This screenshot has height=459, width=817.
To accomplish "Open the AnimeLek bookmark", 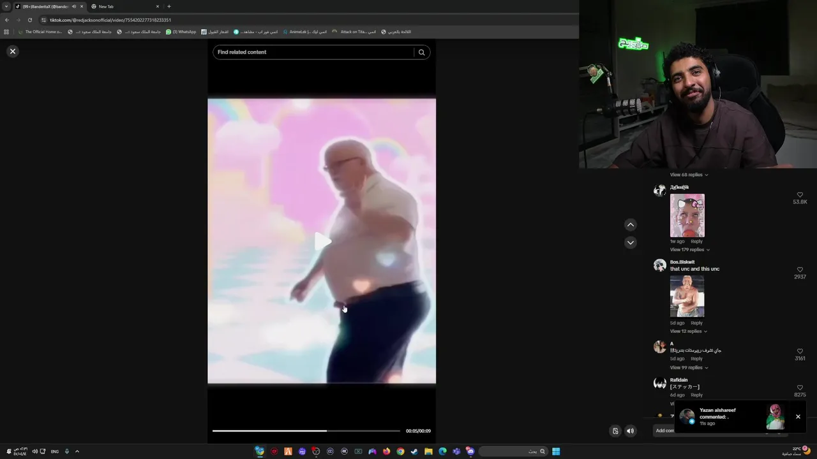I will [306, 32].
